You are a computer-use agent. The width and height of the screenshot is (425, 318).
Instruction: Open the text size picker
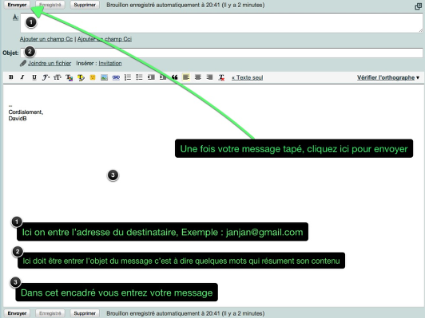click(x=58, y=77)
